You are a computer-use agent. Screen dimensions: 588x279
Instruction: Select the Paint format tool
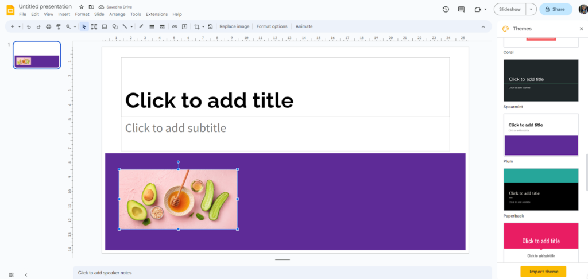(x=58, y=26)
